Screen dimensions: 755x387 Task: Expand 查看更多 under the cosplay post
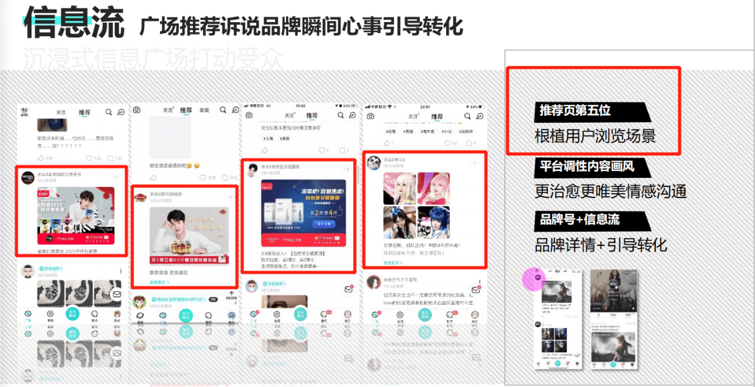coord(393,262)
